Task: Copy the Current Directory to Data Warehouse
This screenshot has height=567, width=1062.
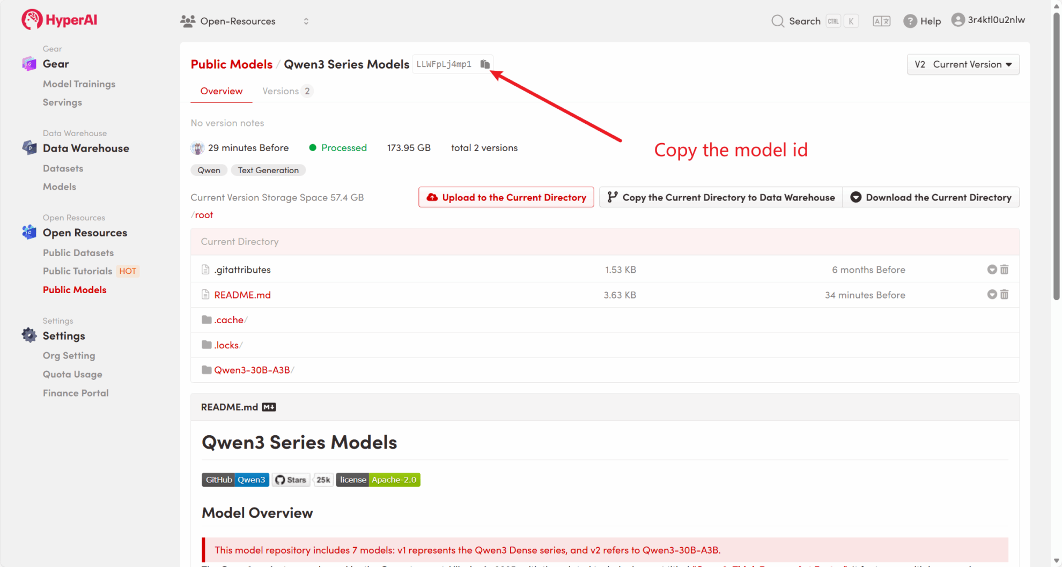Action: pyautogui.click(x=721, y=197)
